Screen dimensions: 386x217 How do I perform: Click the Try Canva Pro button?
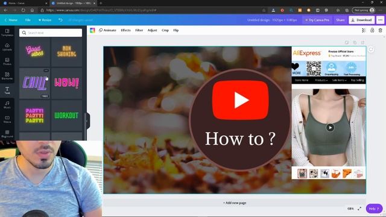tap(317, 20)
